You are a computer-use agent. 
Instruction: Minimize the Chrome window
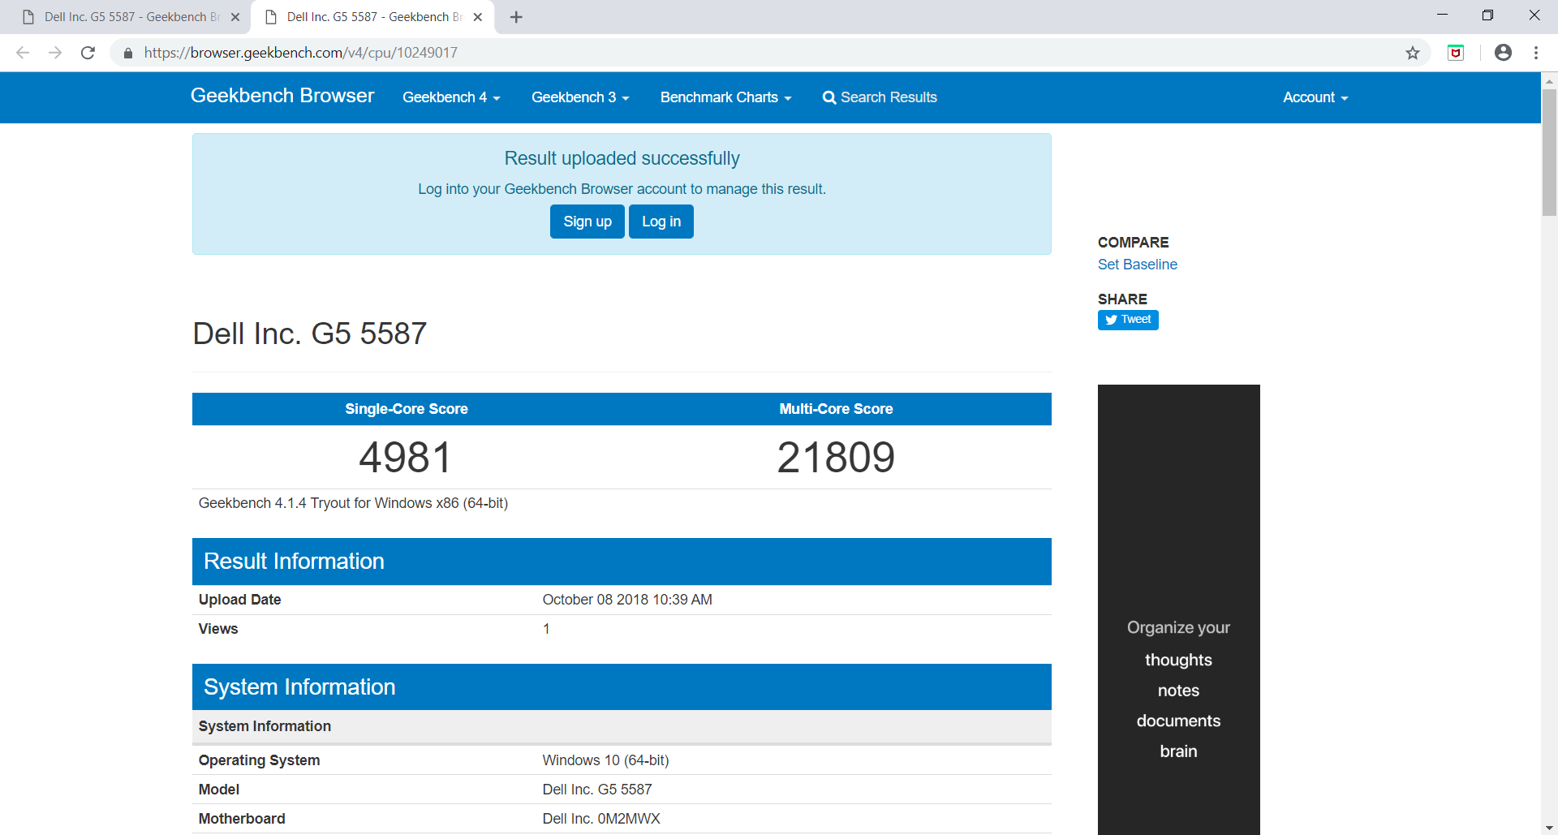1442,15
